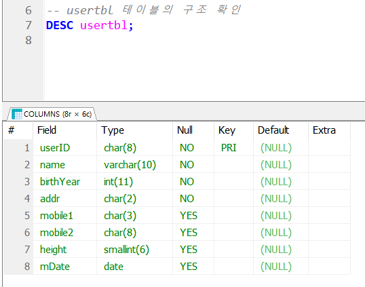Click the smallint(6) type cell
Viewport: 365px width, 287px height.
pos(134,250)
